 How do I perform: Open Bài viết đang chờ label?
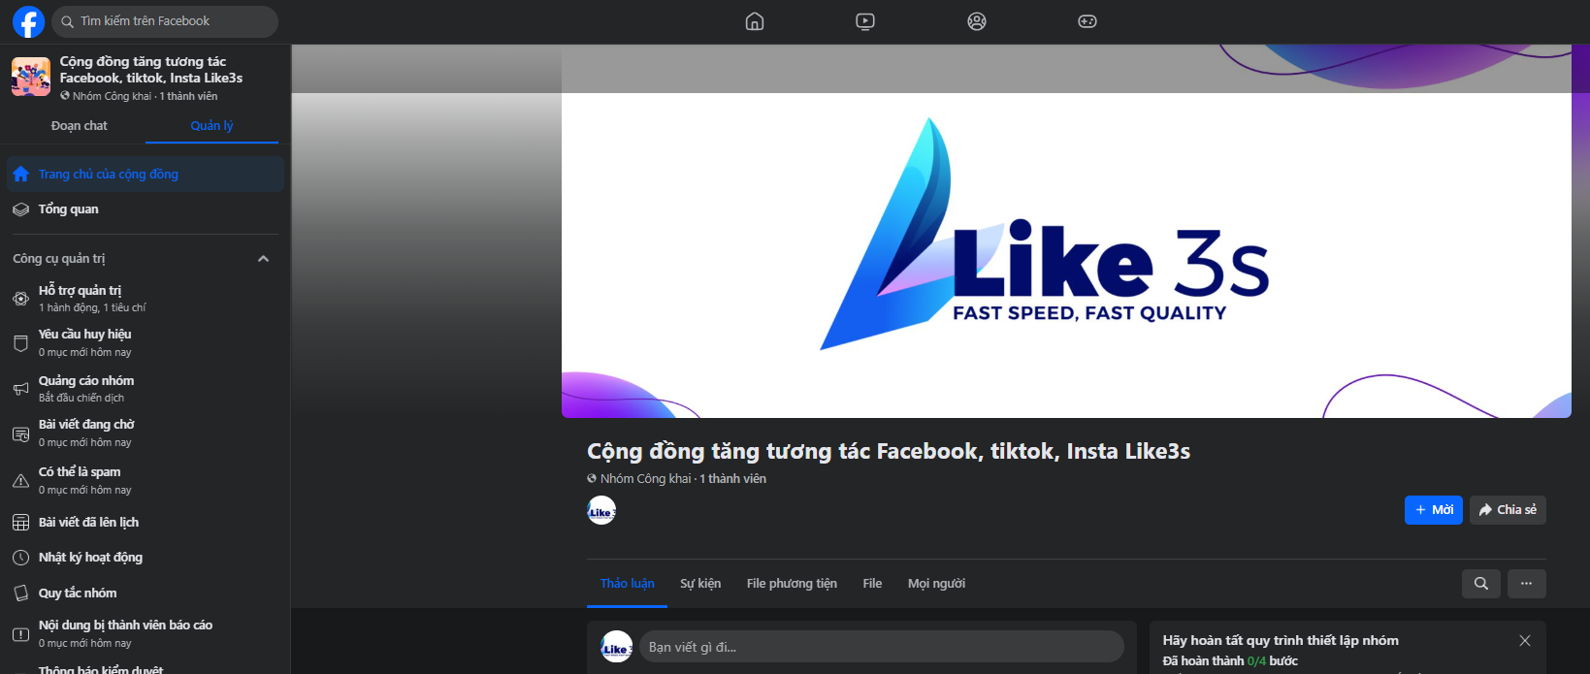click(86, 425)
